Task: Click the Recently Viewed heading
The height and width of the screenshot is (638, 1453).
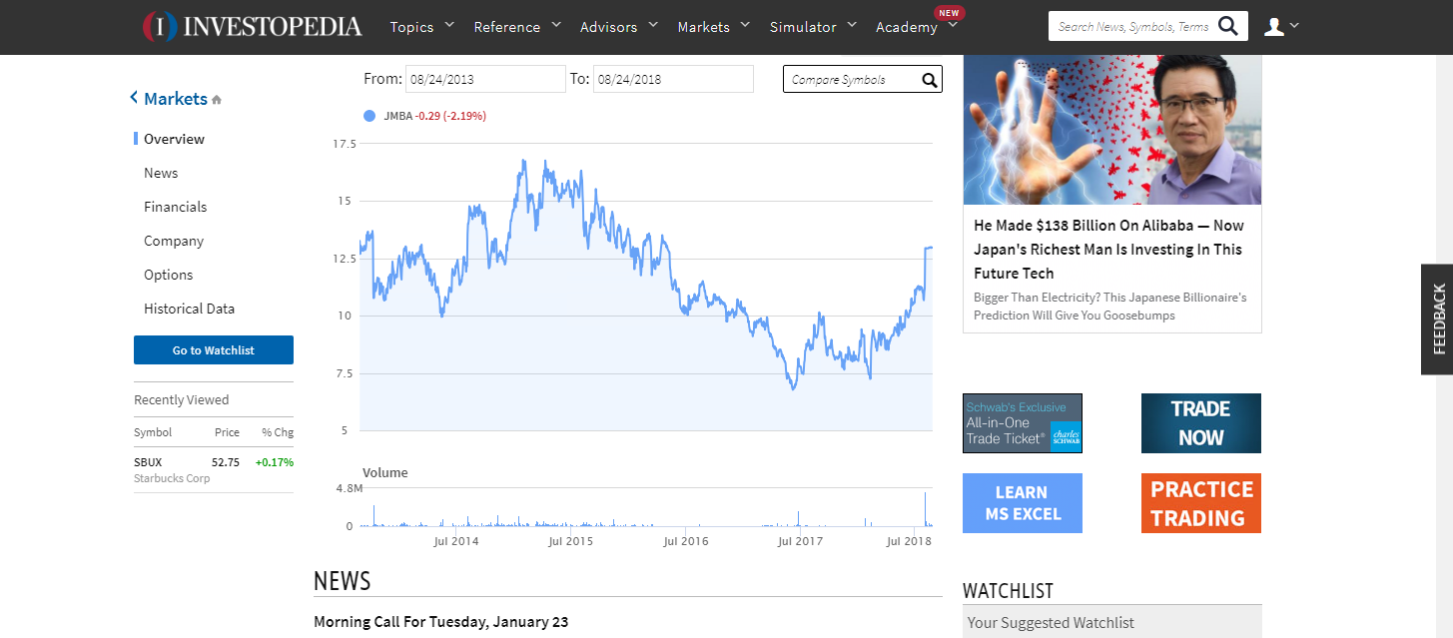Action: [x=182, y=400]
